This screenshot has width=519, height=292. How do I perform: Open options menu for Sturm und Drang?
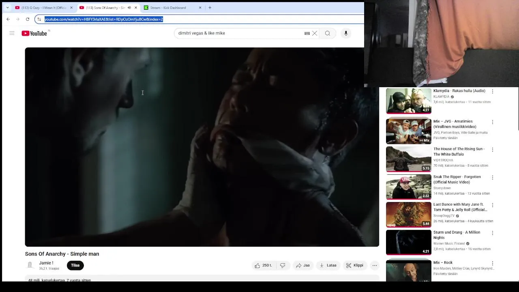coord(493,233)
